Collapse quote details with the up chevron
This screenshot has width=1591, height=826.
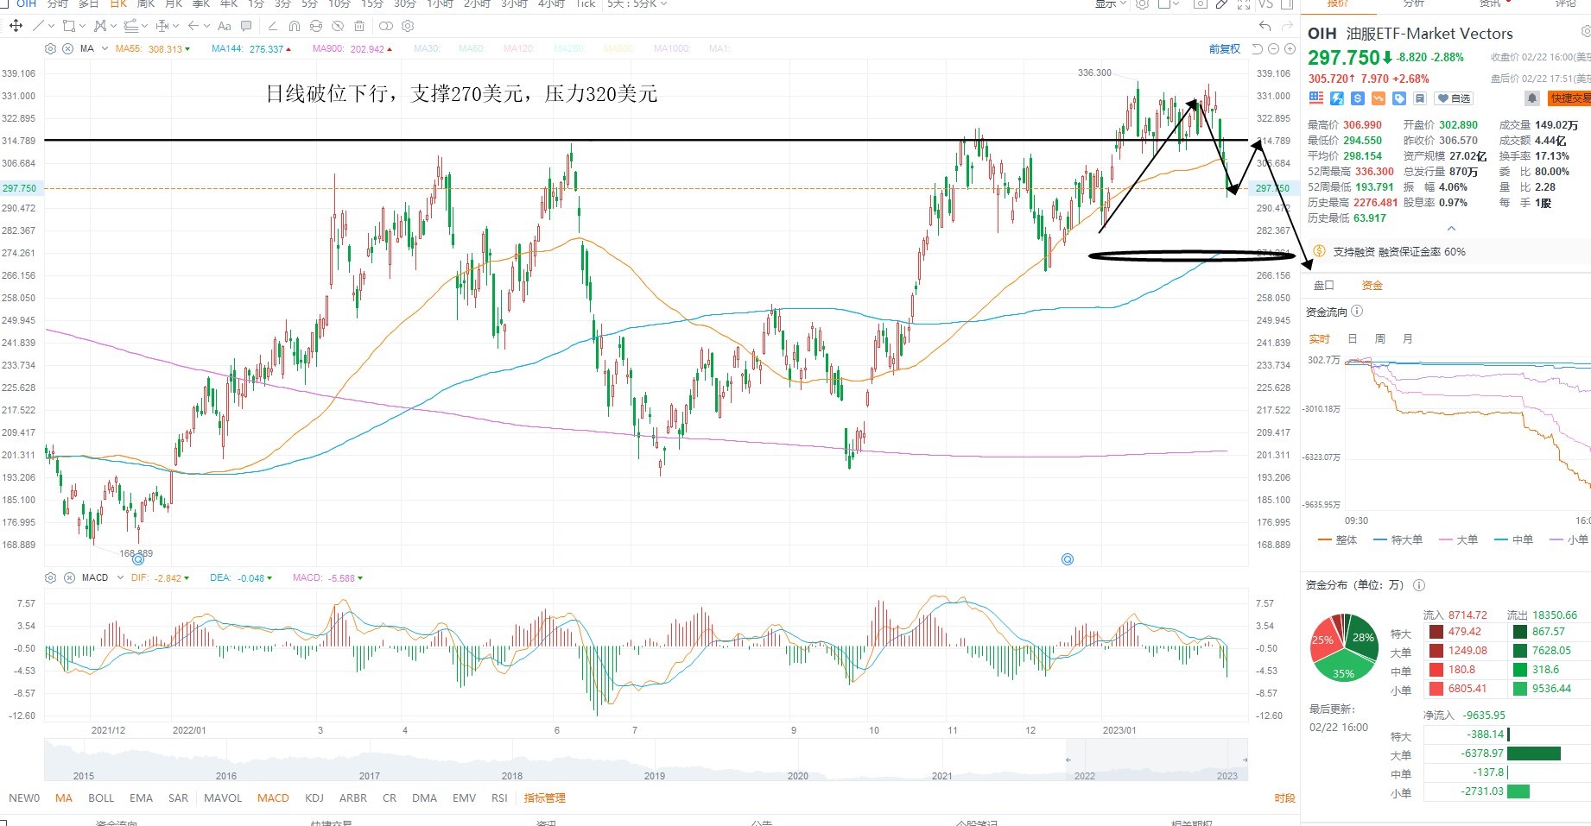pos(1451,229)
